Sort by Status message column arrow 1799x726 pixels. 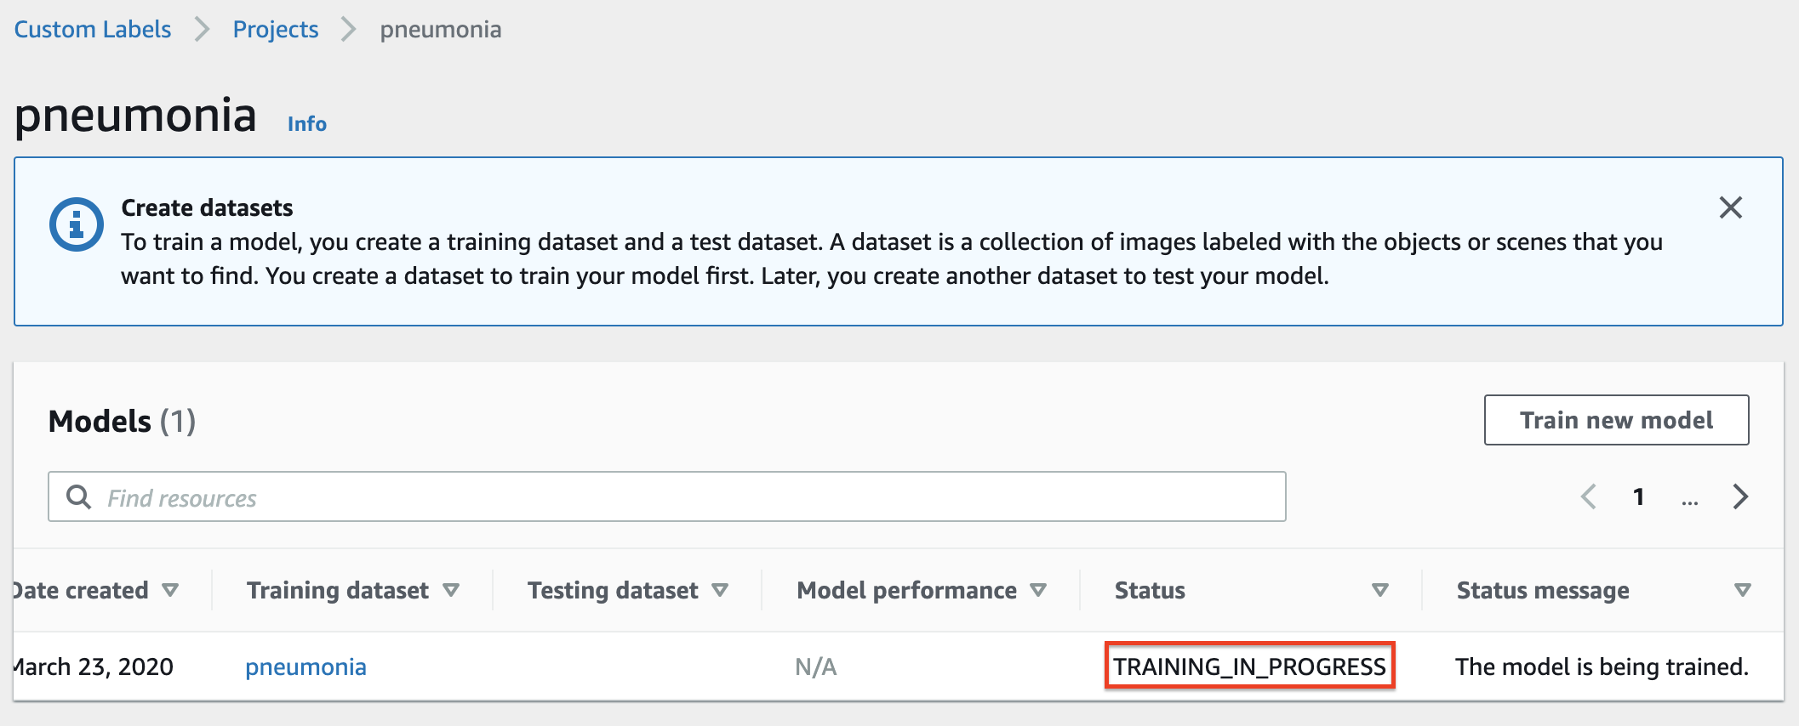pos(1742,590)
